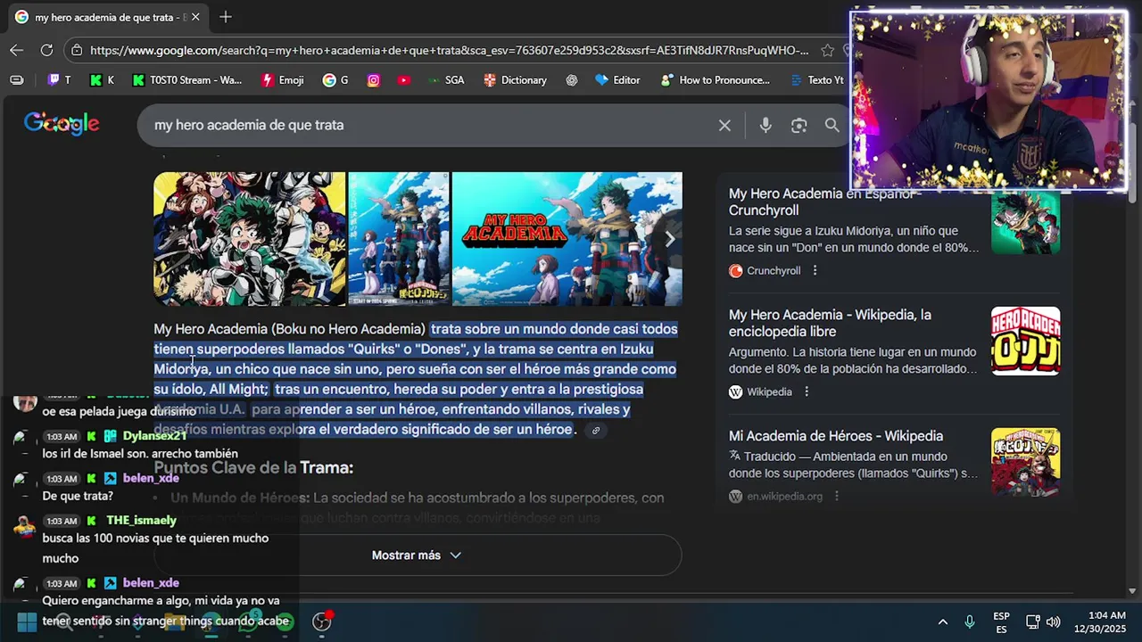1142x642 pixels.
Task: Click chat username THE_ismaely
Action: [141, 520]
